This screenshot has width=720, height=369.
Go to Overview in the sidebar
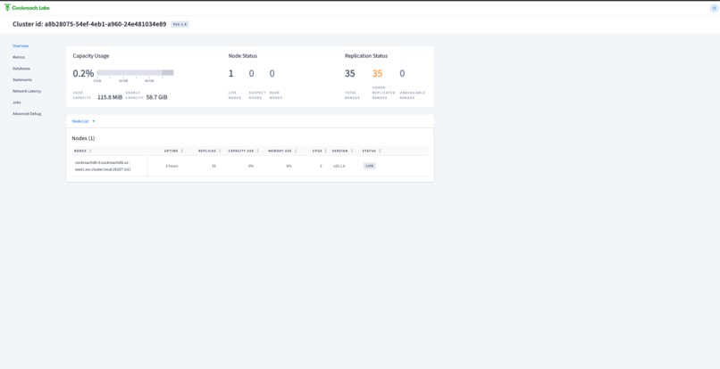(x=21, y=45)
